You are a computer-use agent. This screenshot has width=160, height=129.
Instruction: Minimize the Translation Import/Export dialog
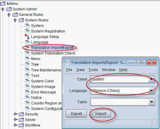tap(131, 63)
